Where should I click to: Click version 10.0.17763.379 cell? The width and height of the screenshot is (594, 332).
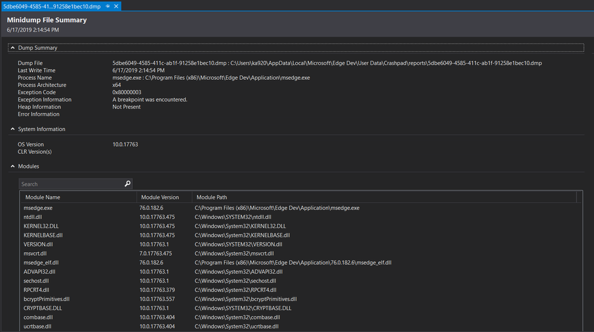[157, 290]
